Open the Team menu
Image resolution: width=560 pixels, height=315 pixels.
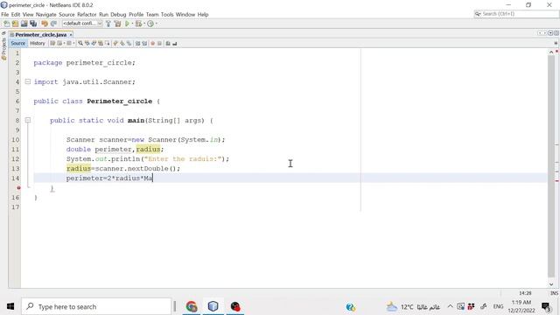click(152, 15)
